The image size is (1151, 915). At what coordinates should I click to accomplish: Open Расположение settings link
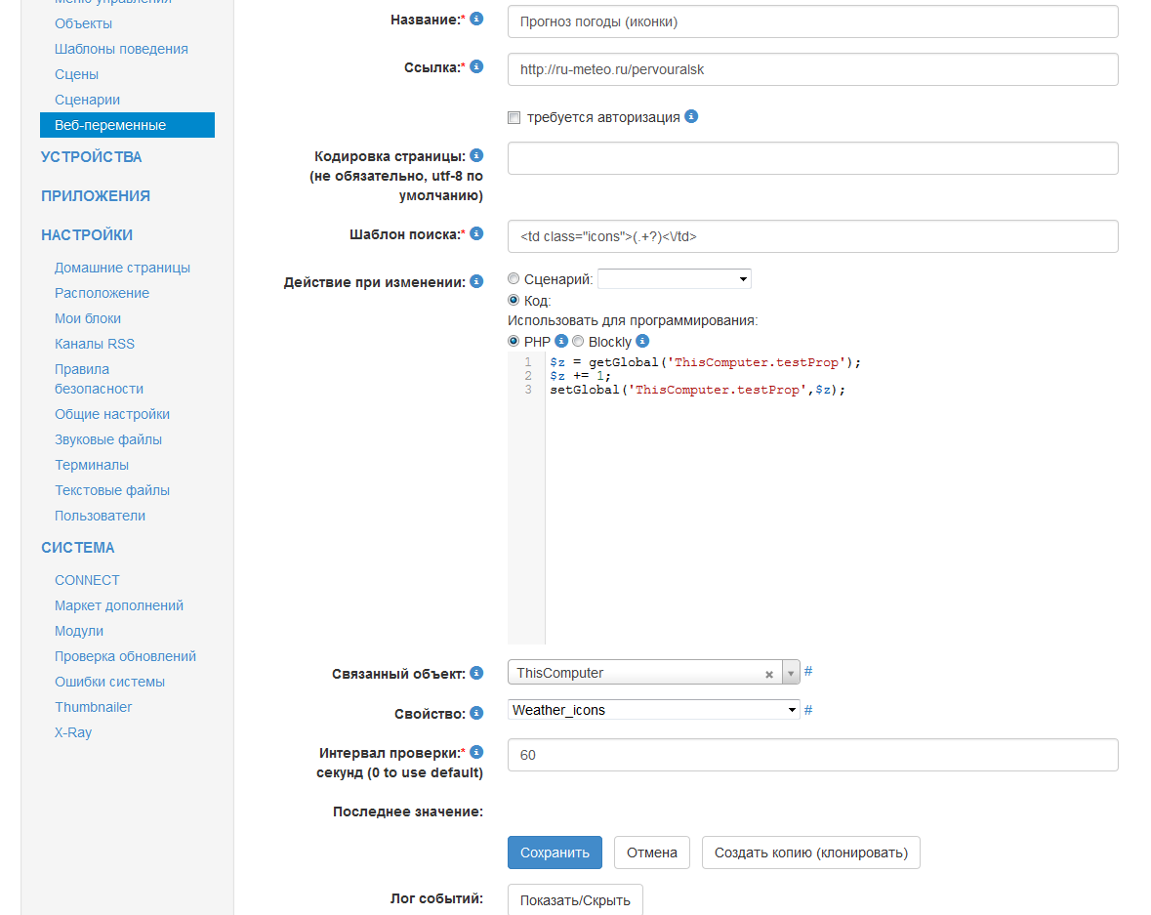pos(102,293)
